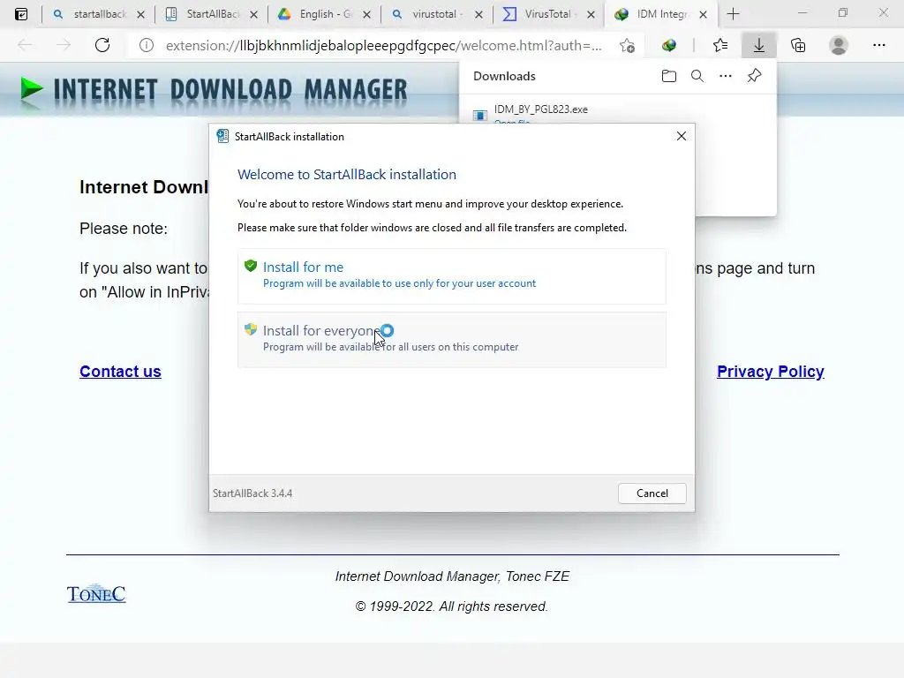Refresh the current page

[102, 45]
